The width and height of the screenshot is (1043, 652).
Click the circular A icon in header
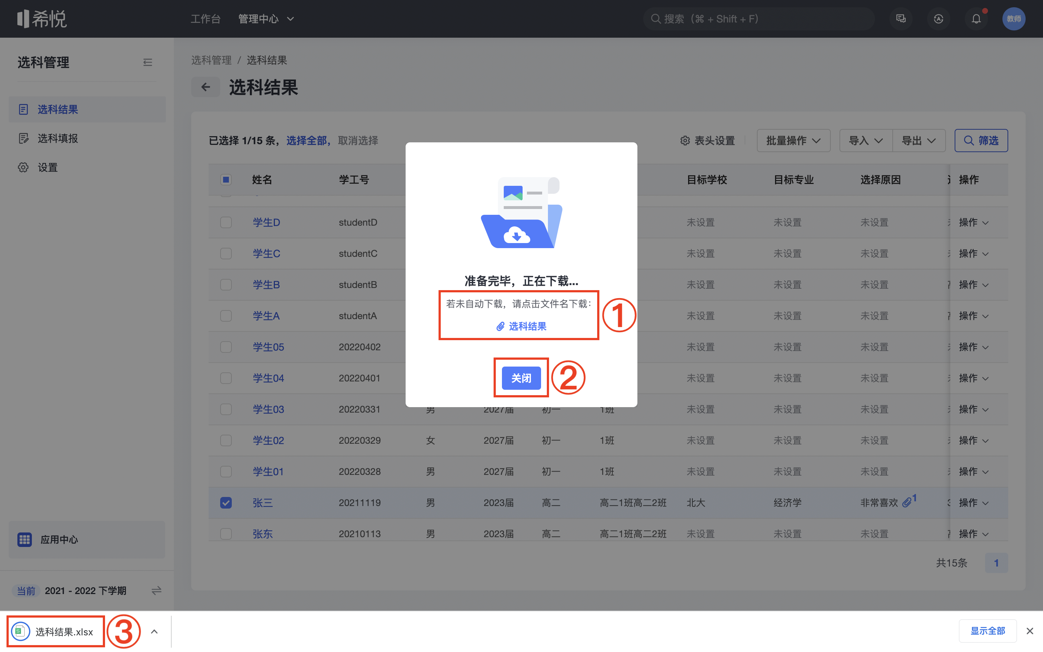coord(938,18)
